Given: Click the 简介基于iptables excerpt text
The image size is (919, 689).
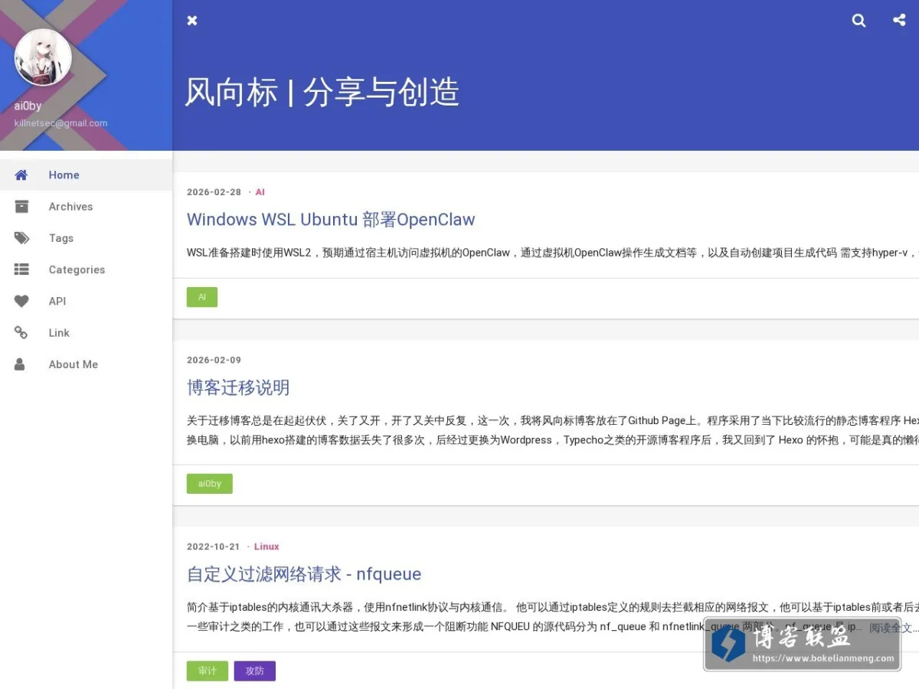Looking at the screenshot, I should [552, 617].
